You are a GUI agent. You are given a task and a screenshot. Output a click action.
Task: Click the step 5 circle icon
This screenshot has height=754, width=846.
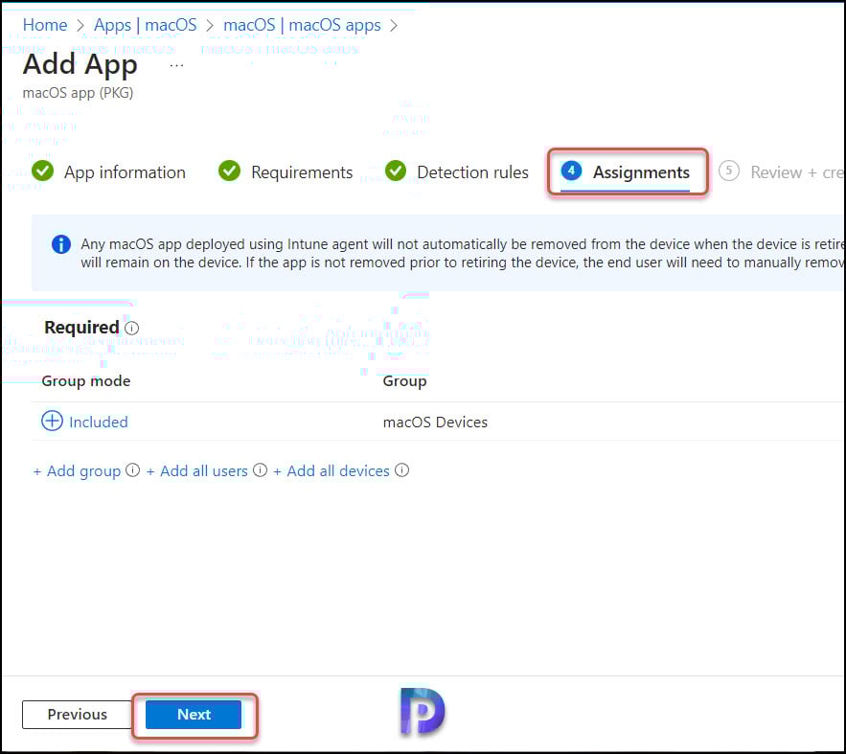tap(729, 171)
